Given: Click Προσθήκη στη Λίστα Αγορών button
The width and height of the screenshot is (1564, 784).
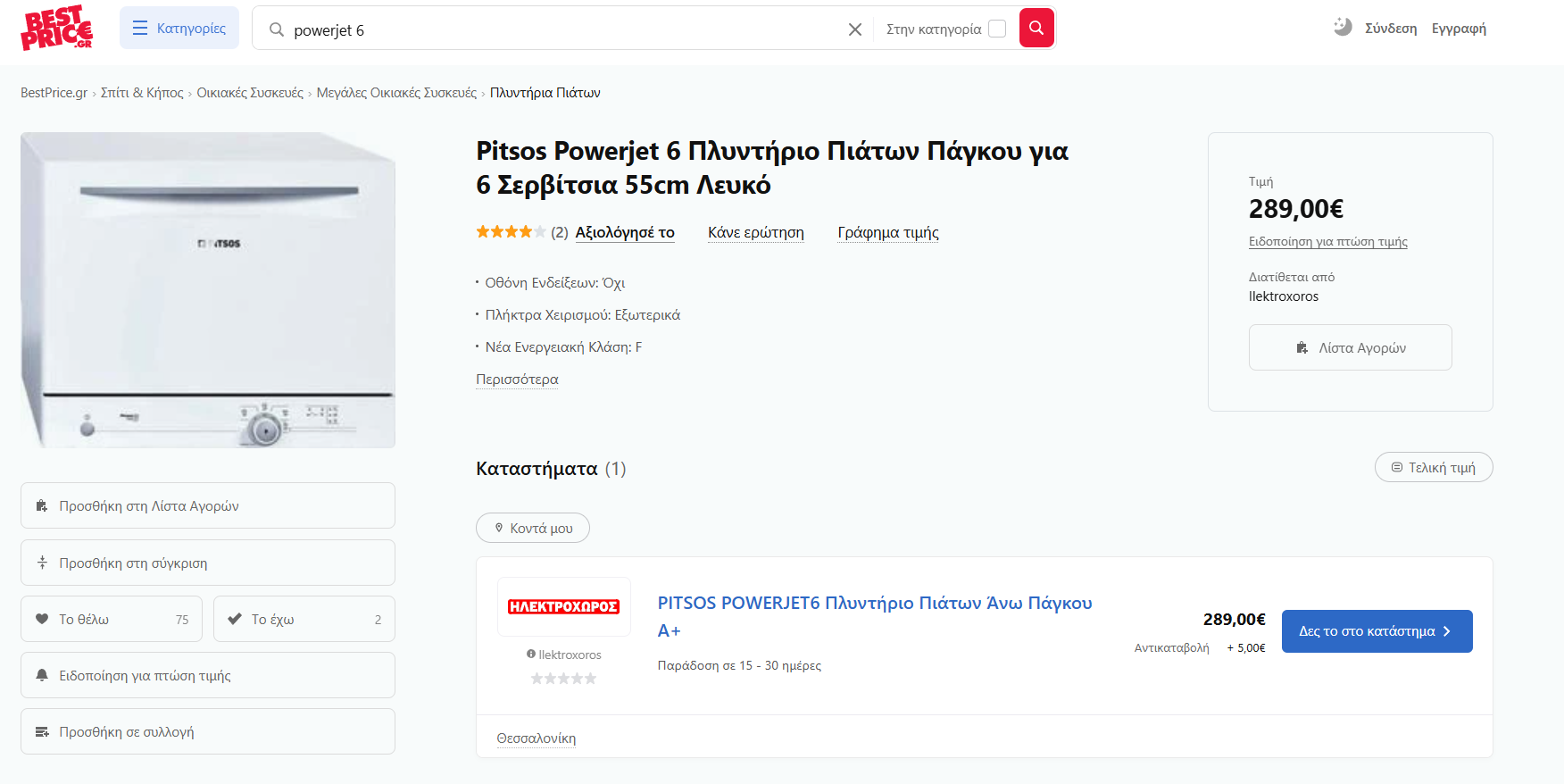Looking at the screenshot, I should point(208,505).
